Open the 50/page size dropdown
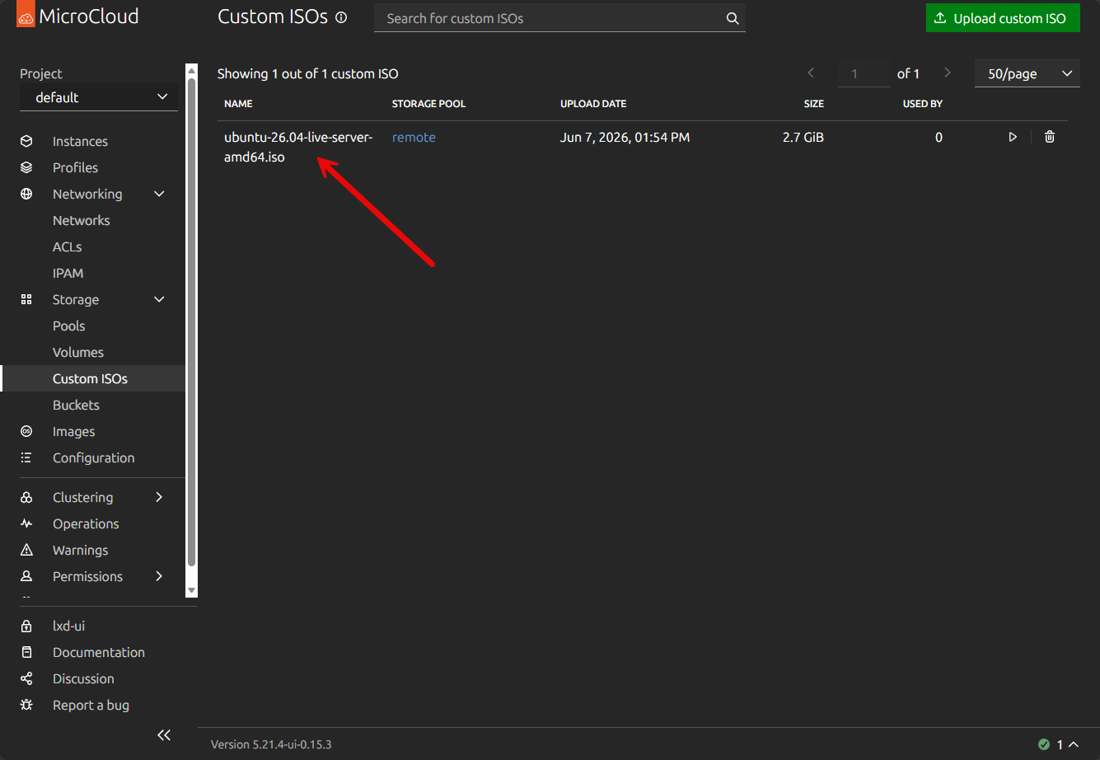The height and width of the screenshot is (760, 1100). point(1027,73)
